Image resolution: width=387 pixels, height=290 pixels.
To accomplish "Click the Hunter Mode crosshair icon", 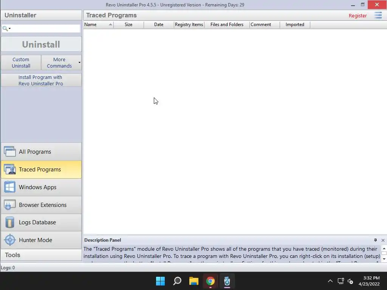I will 10,240.
